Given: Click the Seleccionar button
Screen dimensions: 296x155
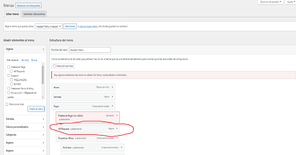Looking at the screenshot, I should point(70,26).
